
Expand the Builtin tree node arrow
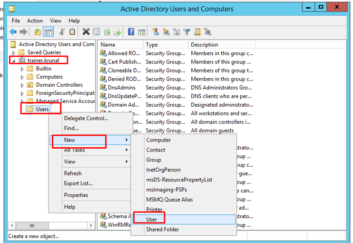(x=22, y=69)
